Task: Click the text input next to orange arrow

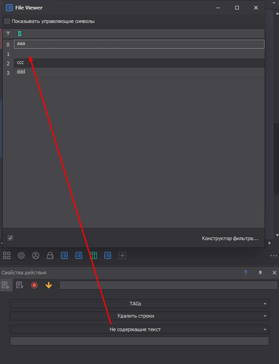Action: pos(168,285)
